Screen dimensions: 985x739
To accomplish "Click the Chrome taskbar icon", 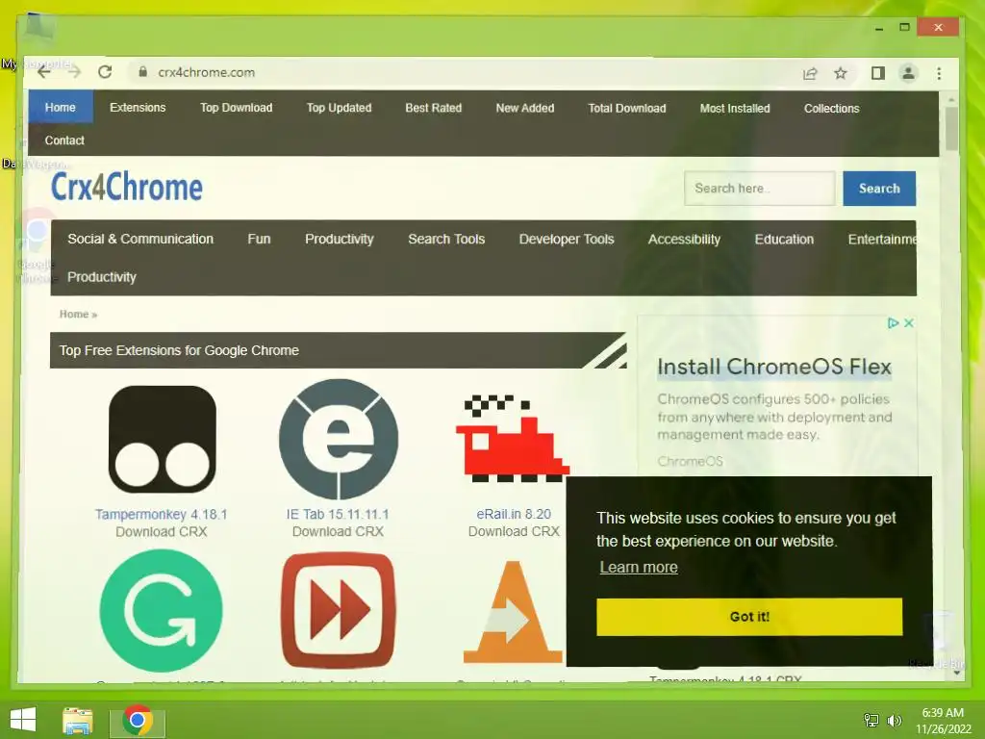I will 138,721.
